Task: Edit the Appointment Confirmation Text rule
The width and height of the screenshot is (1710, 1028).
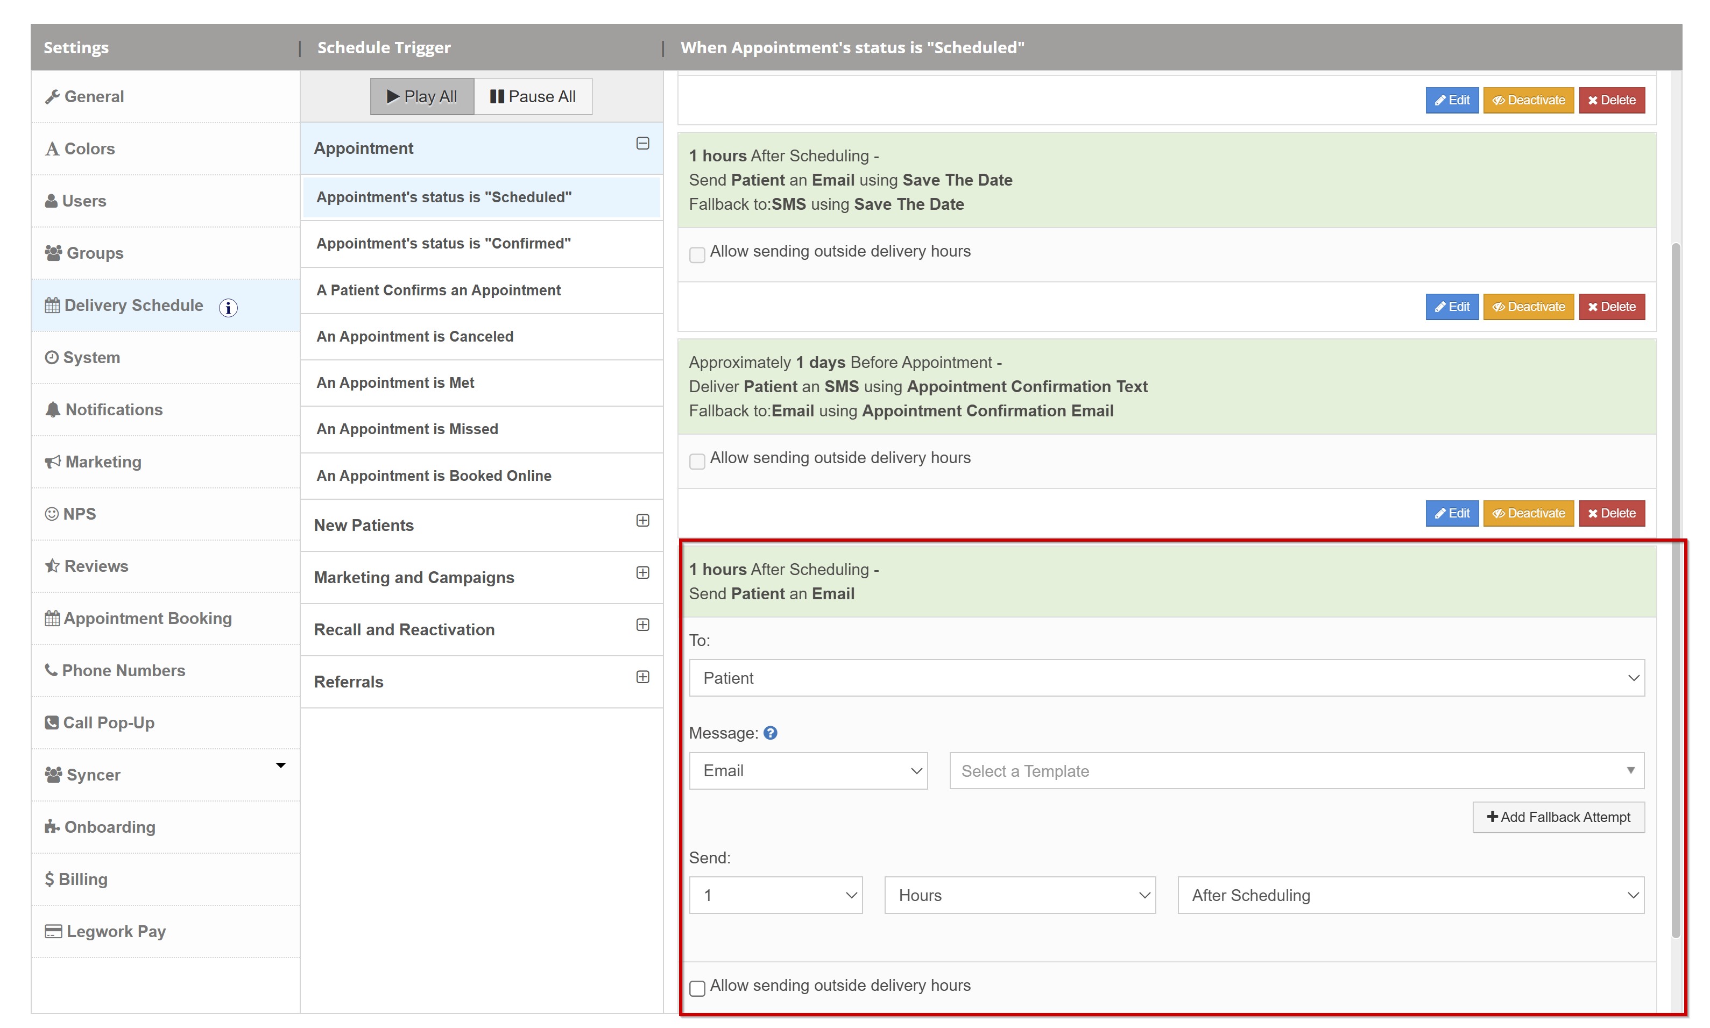Action: point(1452,513)
